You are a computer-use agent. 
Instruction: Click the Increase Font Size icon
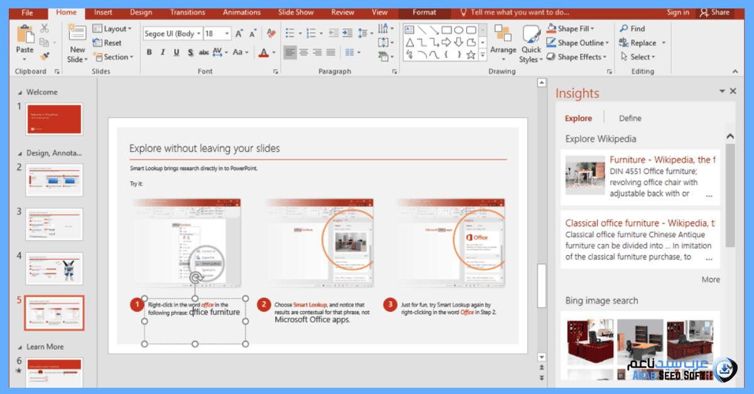click(239, 33)
